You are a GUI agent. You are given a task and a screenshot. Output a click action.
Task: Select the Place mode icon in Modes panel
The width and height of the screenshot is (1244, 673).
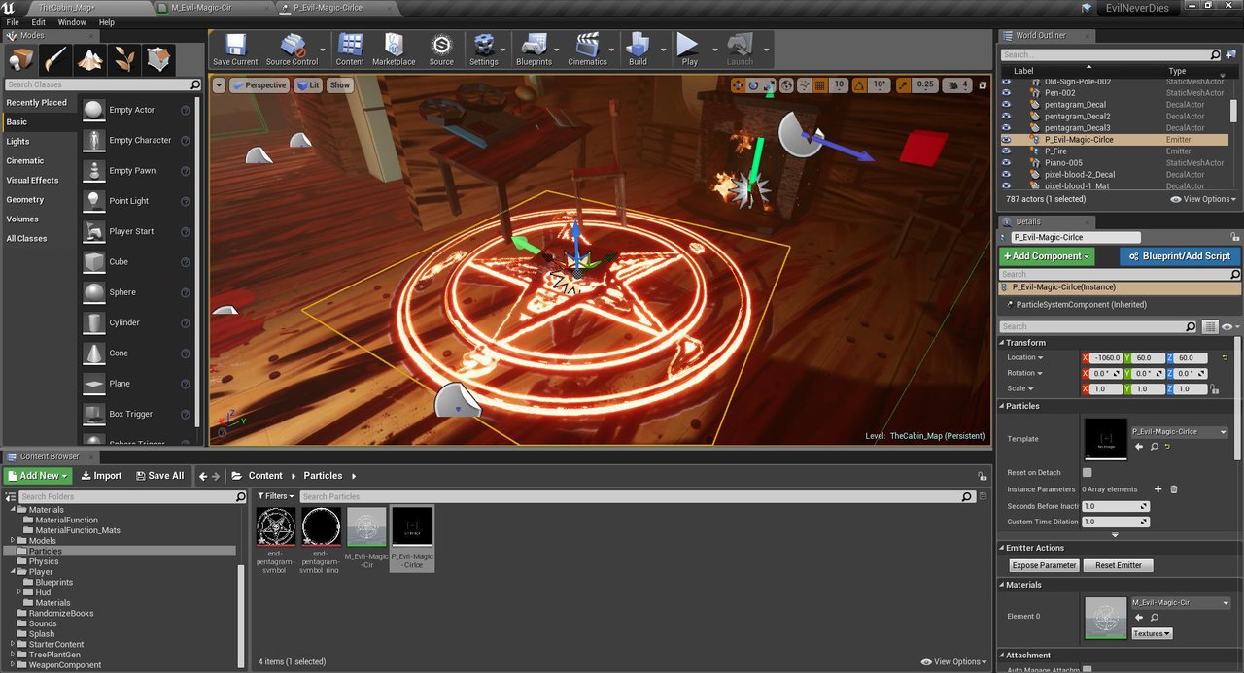(23, 59)
